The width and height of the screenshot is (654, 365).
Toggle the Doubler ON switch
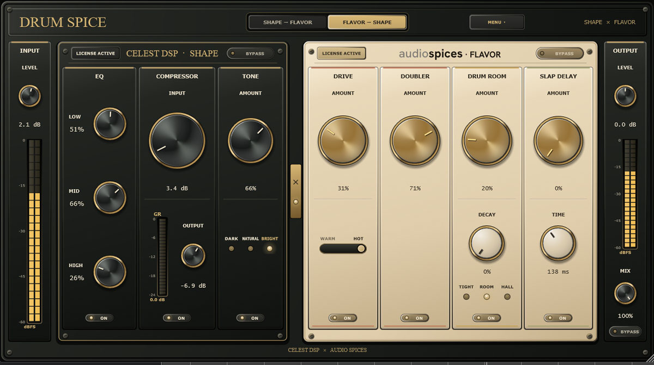click(415, 318)
